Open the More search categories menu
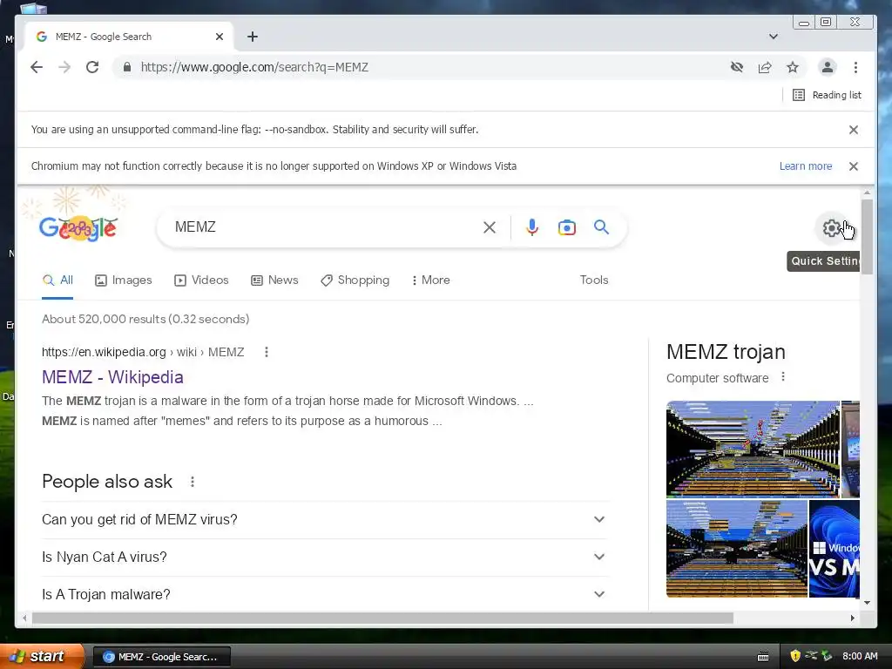This screenshot has height=669, width=892. 430,280
